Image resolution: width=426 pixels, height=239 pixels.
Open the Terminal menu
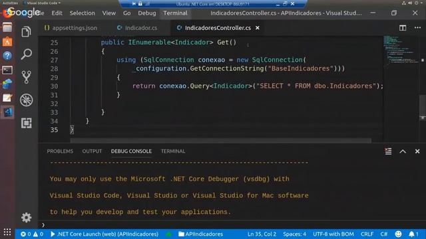[x=175, y=13]
